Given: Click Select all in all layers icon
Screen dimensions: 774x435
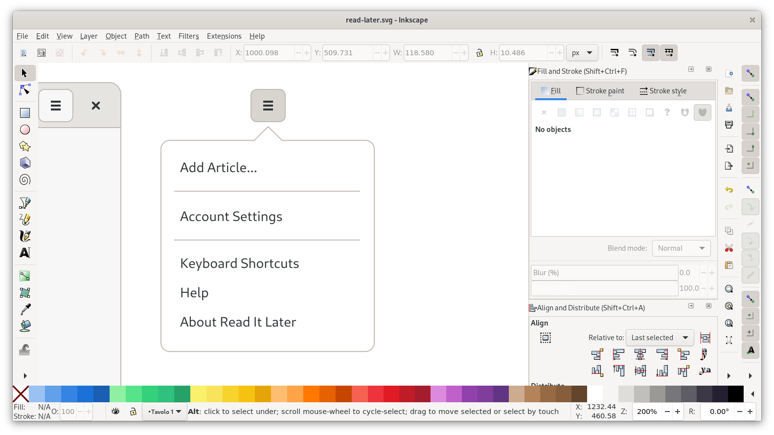Looking at the screenshot, I should [x=42, y=53].
